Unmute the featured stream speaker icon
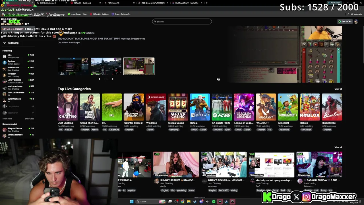 coord(218,79)
